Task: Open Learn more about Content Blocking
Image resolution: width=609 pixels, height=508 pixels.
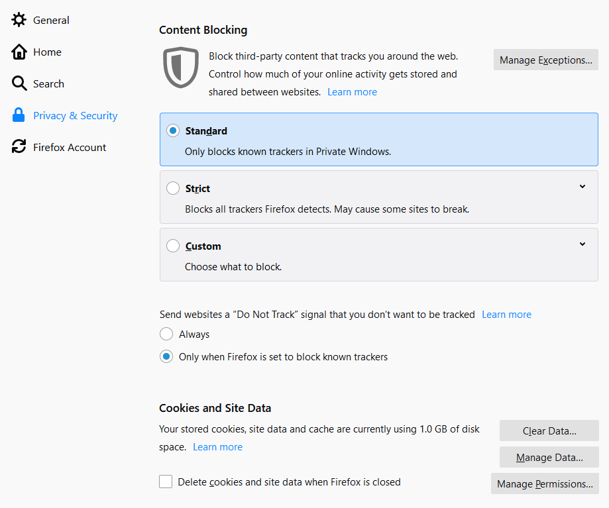Action: coord(352,91)
